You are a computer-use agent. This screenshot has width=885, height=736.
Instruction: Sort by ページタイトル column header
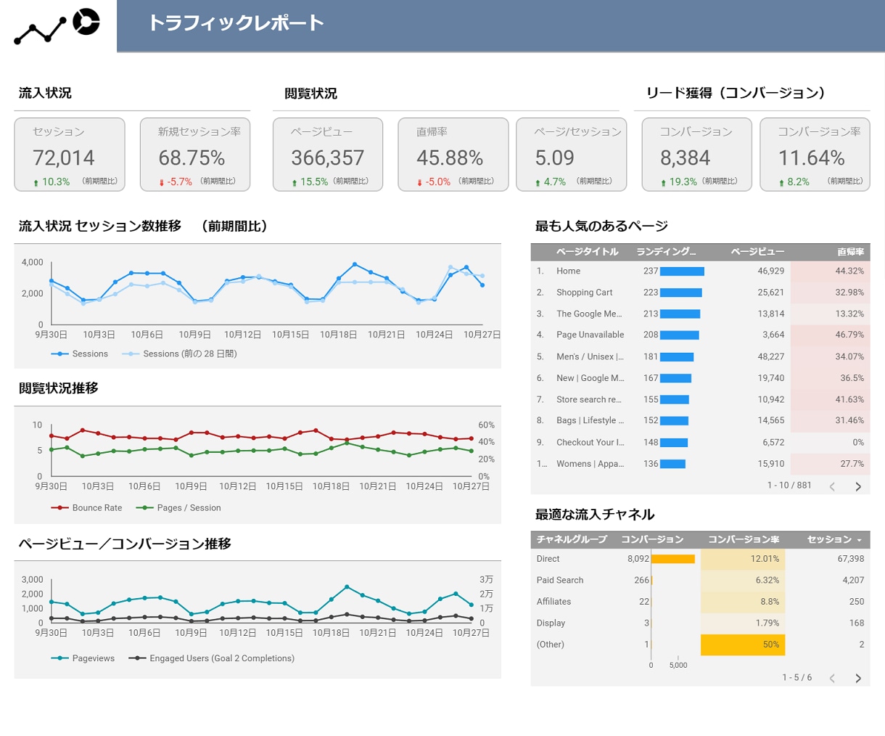[x=587, y=252]
